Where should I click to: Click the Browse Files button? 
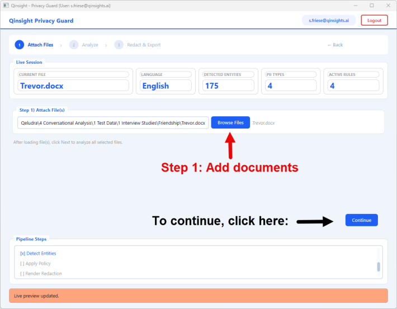pyautogui.click(x=230, y=122)
